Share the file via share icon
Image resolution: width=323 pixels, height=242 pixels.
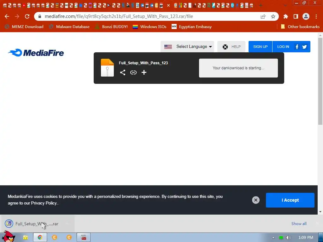tap(123, 72)
